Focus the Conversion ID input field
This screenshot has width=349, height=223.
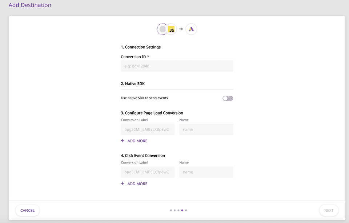[177, 66]
